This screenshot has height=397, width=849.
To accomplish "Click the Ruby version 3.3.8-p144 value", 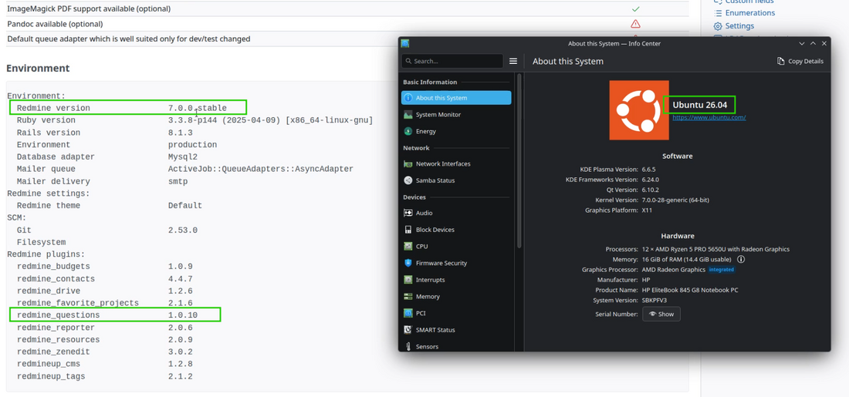I will tap(270, 120).
